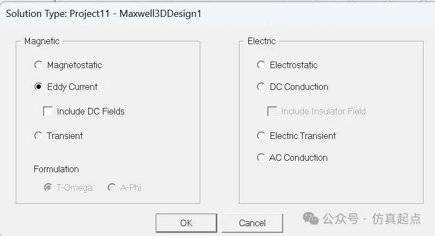Click the Electric group label
Viewport: 435px width, 236px height.
(x=261, y=41)
